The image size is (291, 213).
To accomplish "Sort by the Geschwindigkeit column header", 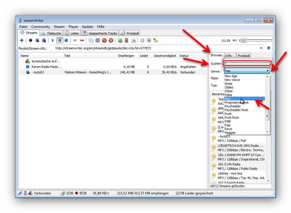I will (x=165, y=56).
